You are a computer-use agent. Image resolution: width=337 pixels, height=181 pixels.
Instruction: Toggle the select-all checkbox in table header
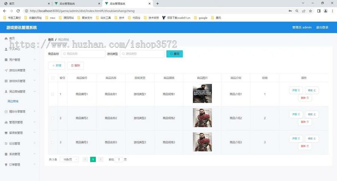pyautogui.click(x=53, y=78)
